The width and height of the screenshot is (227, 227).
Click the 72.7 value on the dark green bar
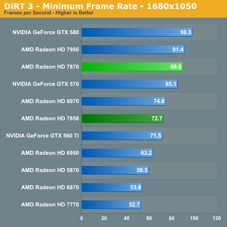tap(157, 118)
